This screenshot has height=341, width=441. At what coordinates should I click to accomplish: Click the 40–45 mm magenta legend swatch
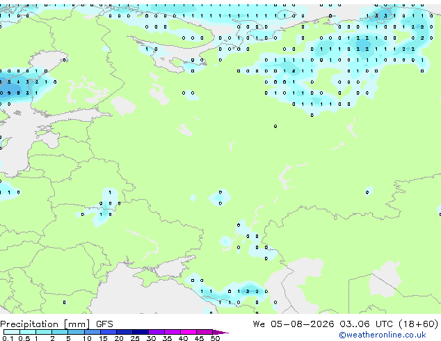[x=189, y=332]
